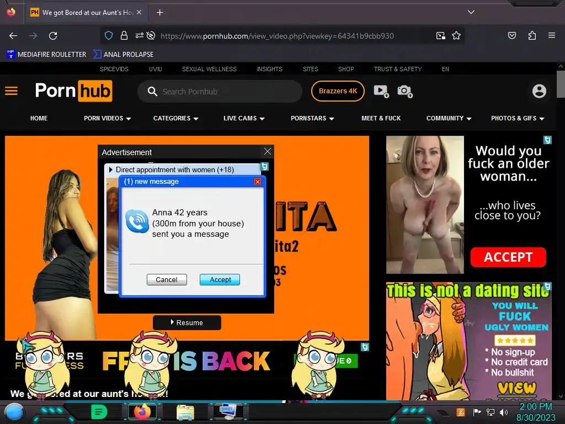Click Resume to continue the video
Viewport: 565px width, 424px height.
pos(186,322)
